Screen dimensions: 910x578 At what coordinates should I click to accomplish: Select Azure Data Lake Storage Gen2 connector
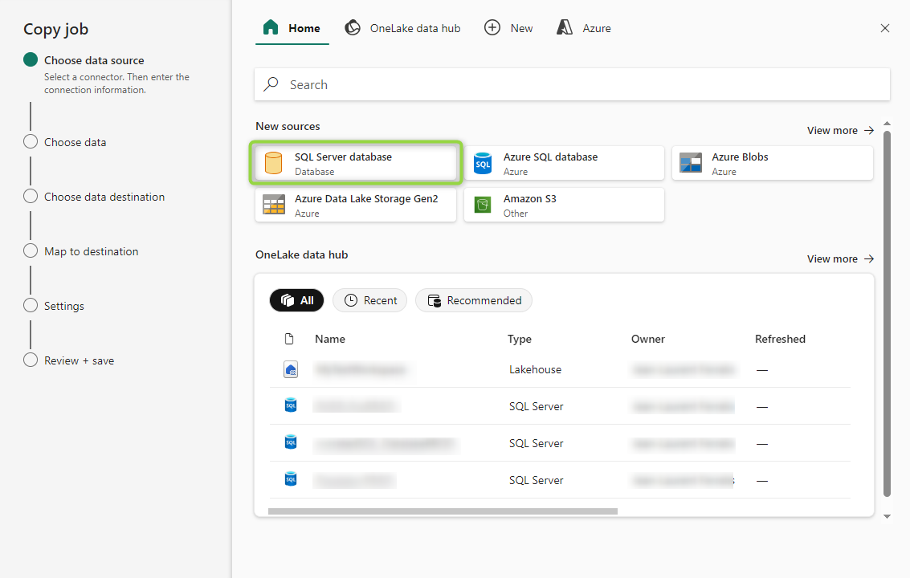356,205
